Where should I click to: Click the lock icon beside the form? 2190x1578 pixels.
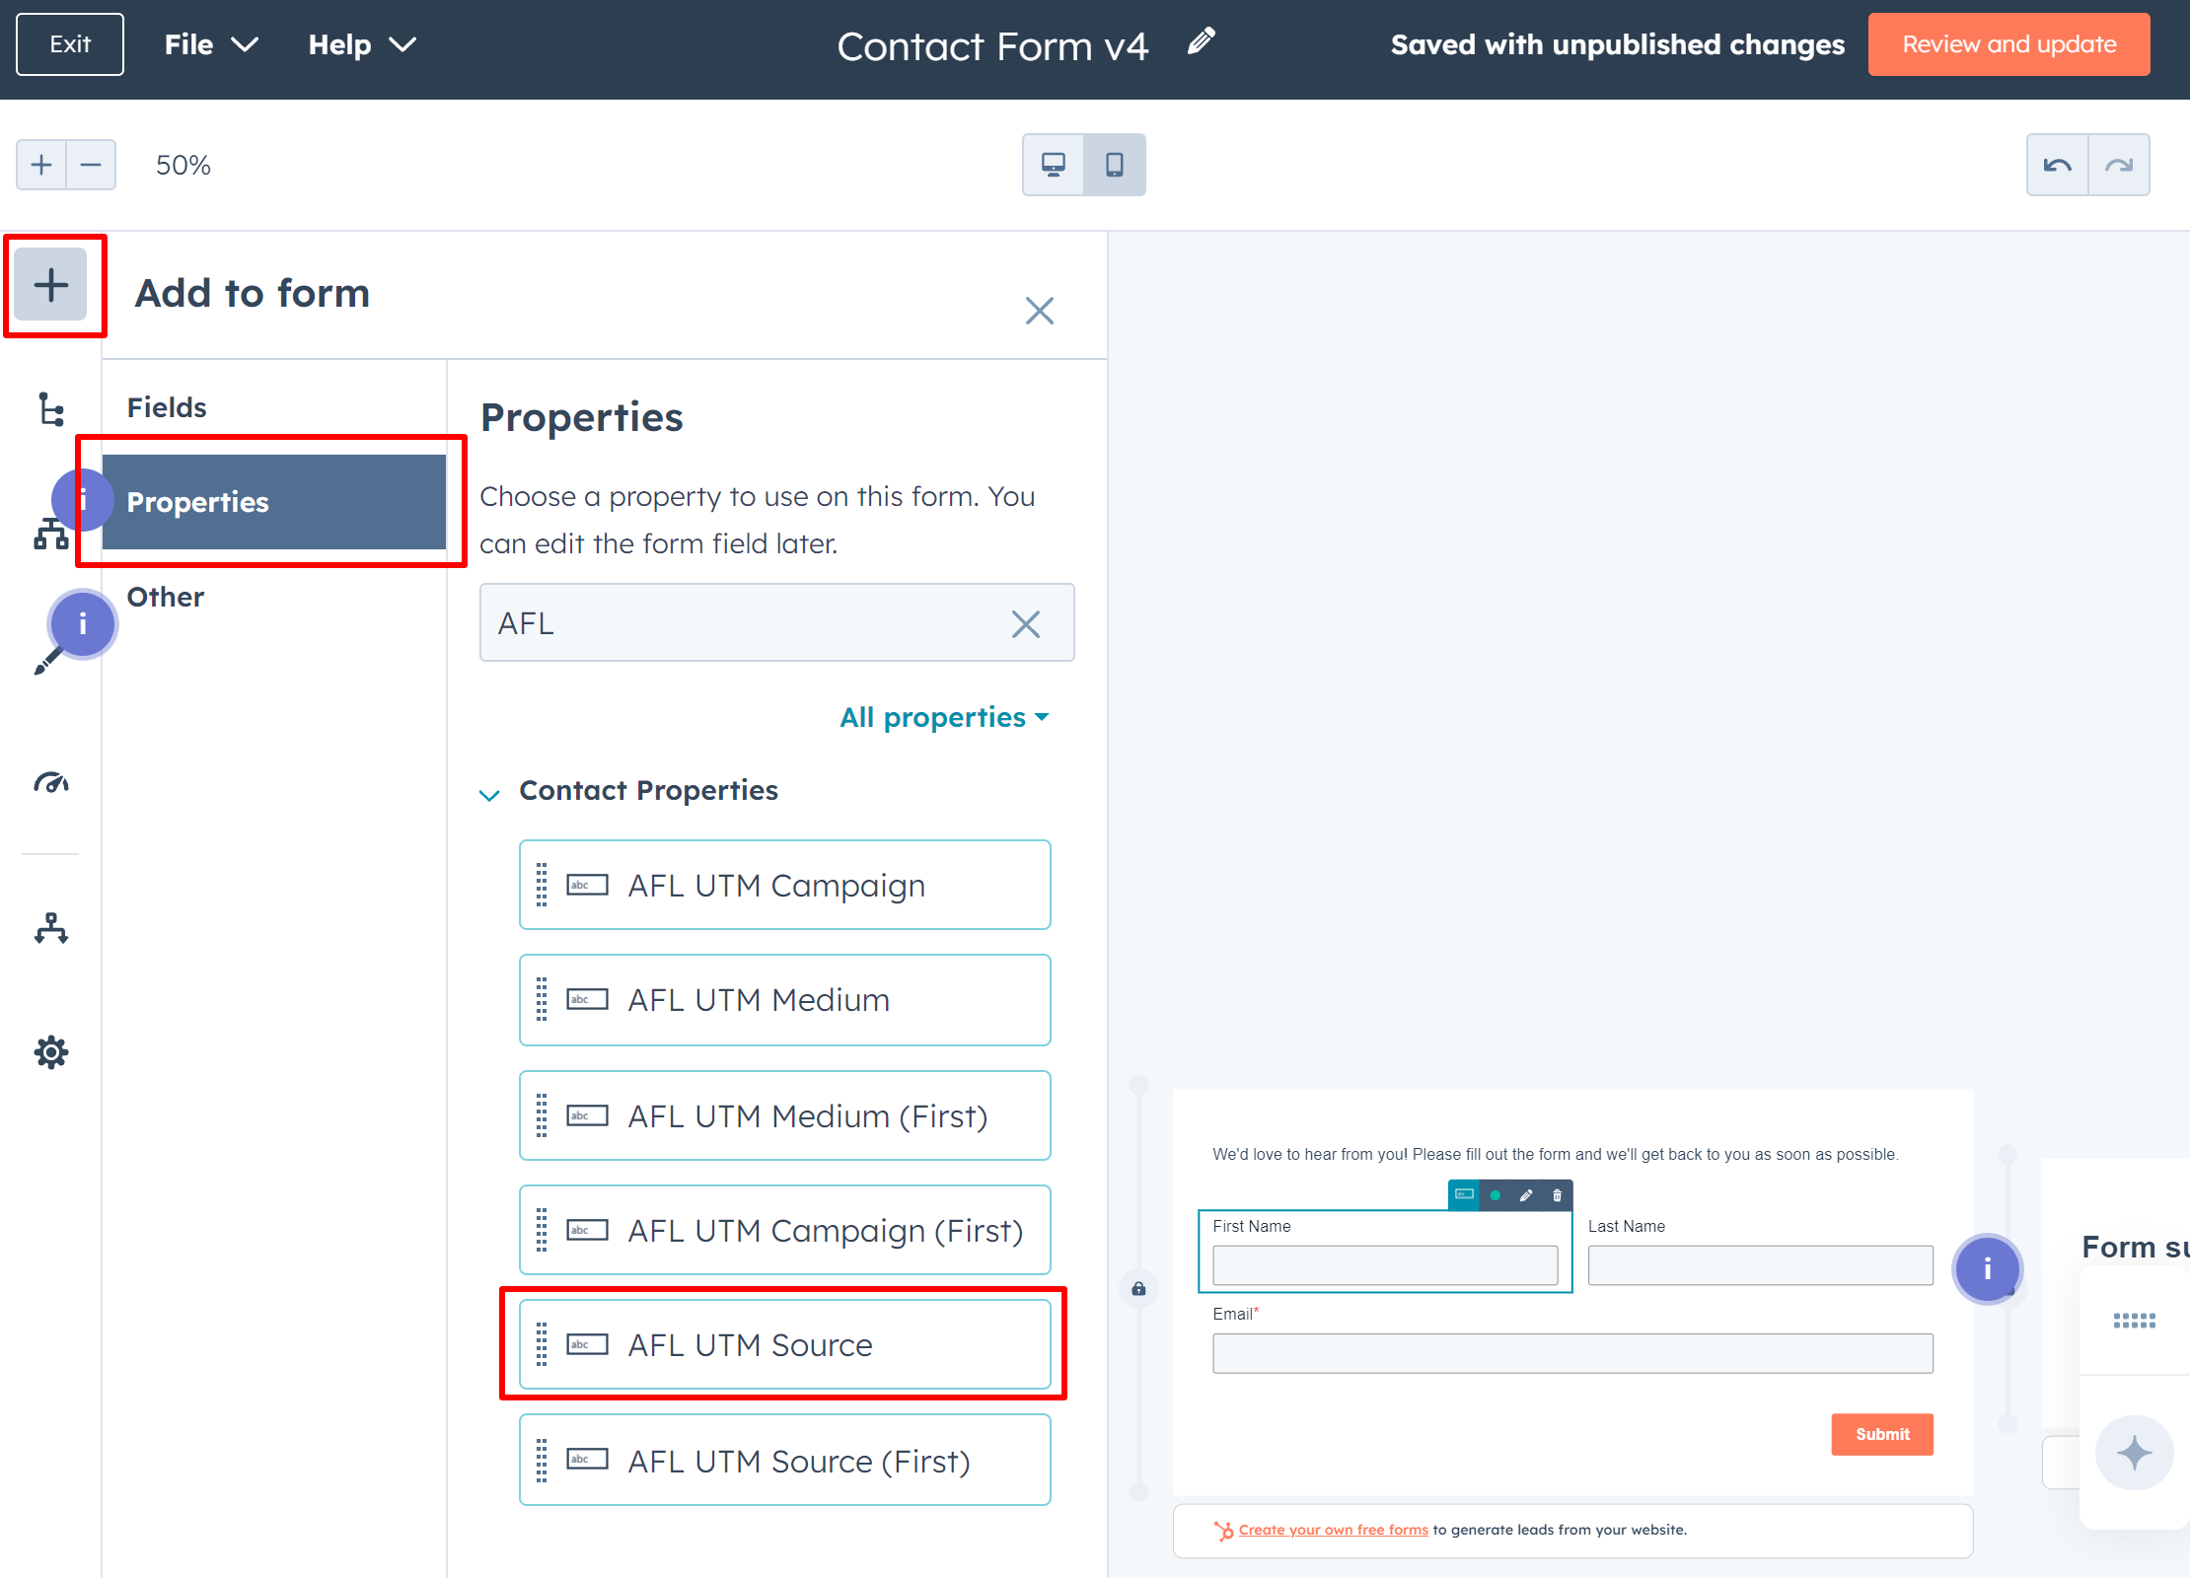coord(1138,1287)
